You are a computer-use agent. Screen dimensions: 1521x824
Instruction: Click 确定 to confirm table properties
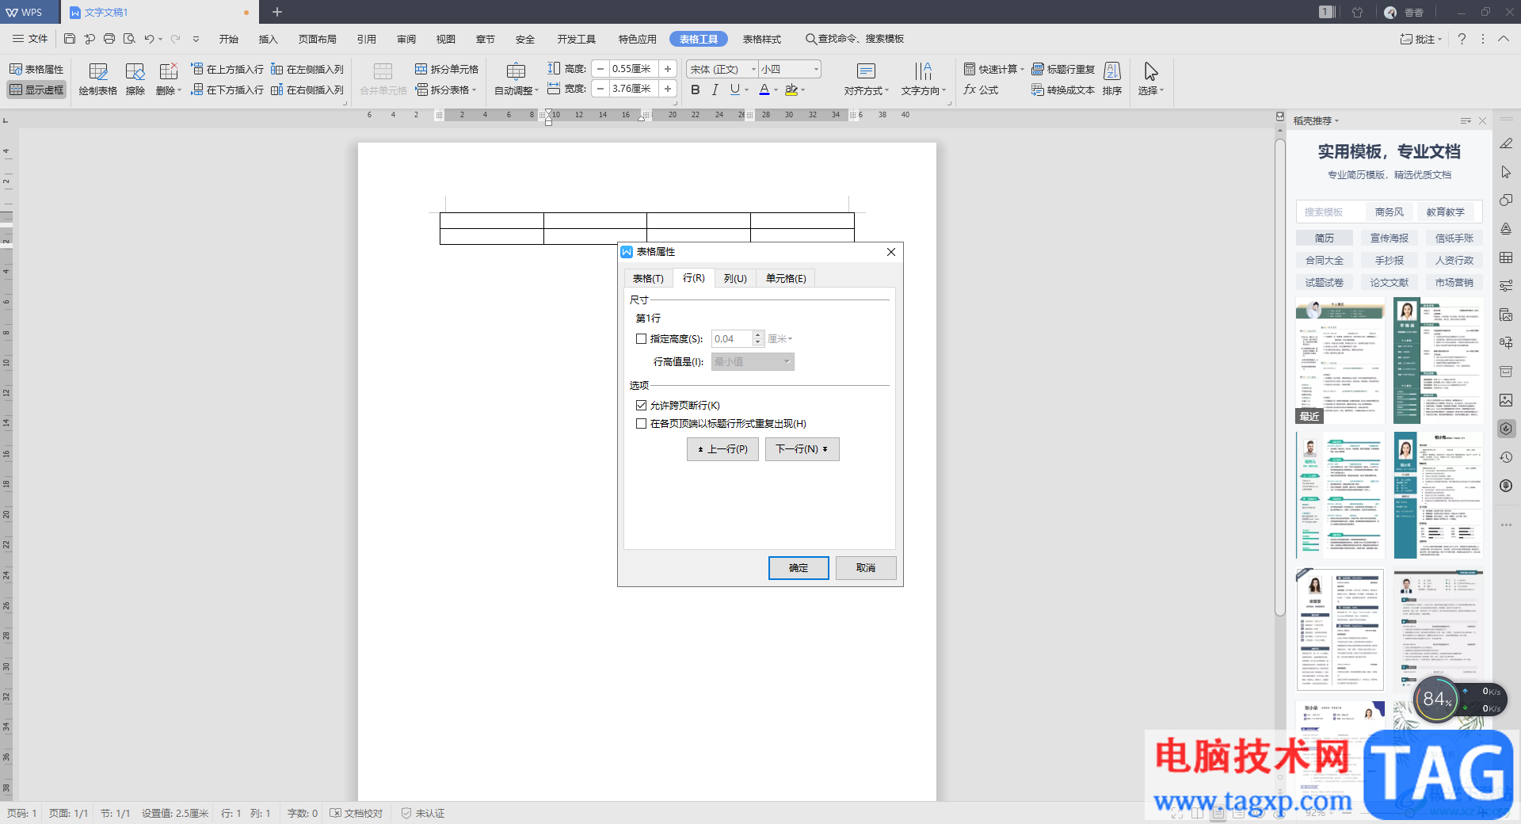click(x=799, y=568)
